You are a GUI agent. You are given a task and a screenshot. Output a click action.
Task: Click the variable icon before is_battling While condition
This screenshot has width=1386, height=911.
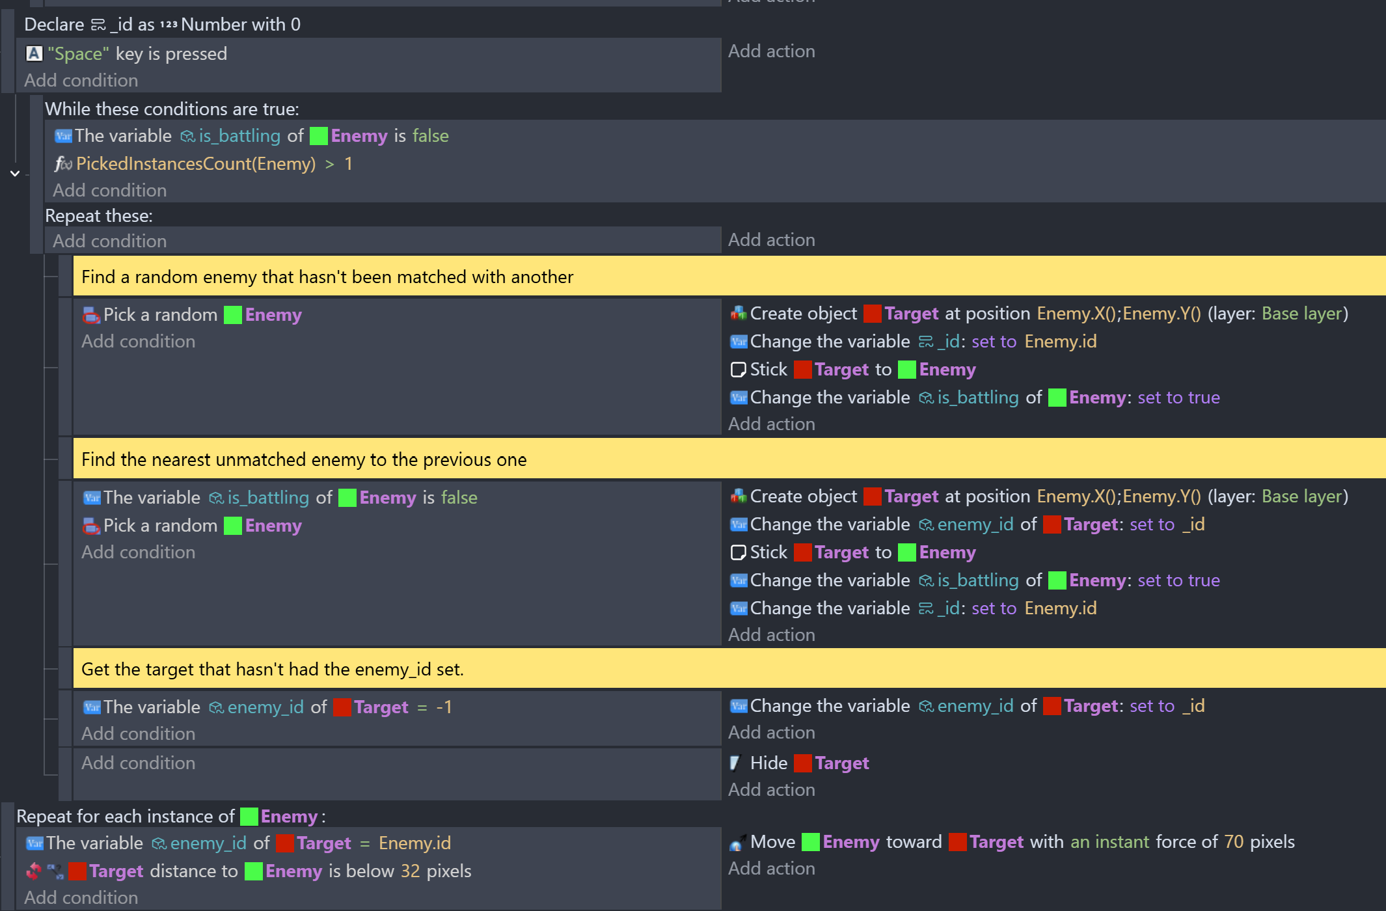coord(63,136)
